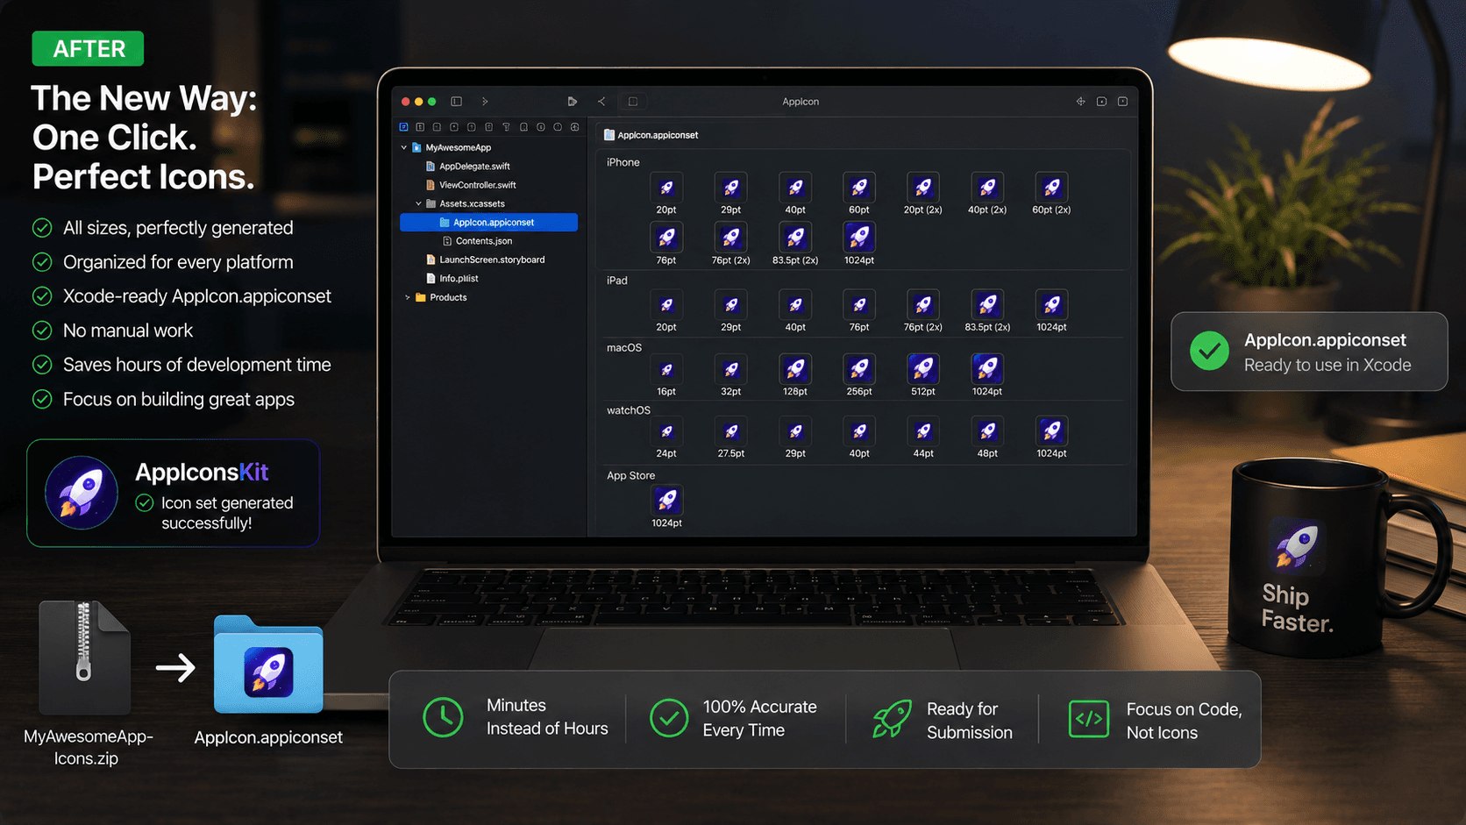
Task: Select the iPhone 29pt icon
Action: (730, 188)
